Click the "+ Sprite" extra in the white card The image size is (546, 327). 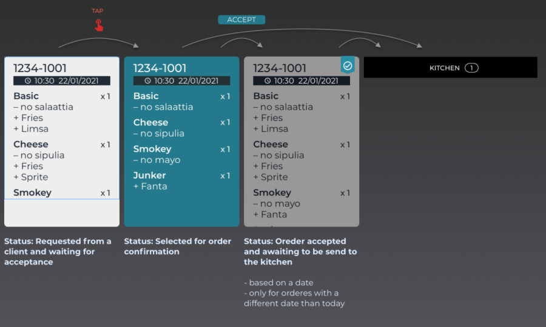click(31, 177)
